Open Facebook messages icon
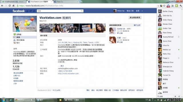The image size is (183, 102). 31,11
